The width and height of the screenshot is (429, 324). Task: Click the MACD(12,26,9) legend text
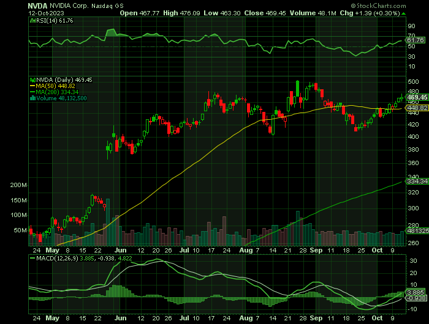click(58, 258)
